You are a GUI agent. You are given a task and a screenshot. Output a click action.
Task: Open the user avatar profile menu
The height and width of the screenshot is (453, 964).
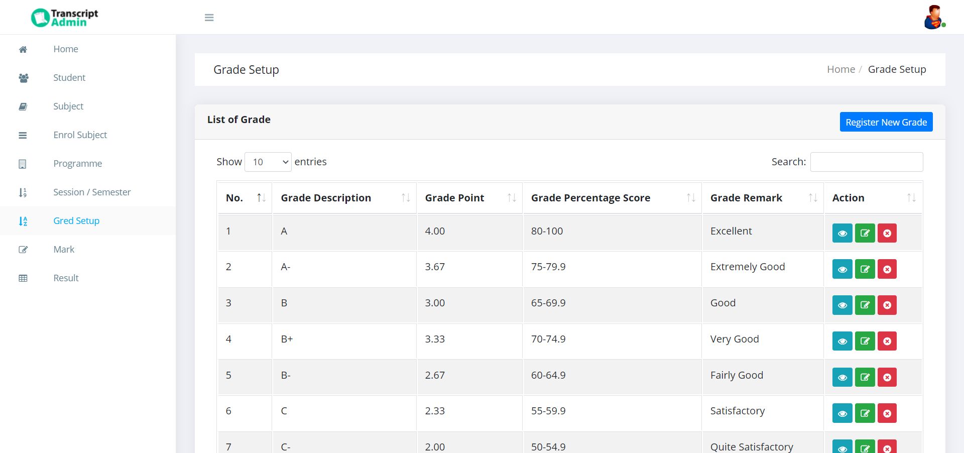[933, 18]
